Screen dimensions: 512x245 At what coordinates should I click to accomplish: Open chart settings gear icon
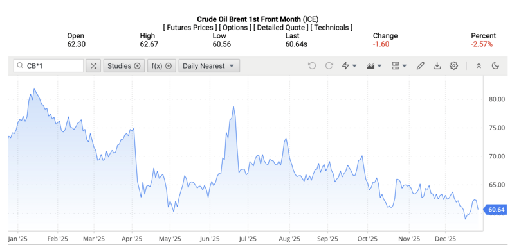[453, 66]
